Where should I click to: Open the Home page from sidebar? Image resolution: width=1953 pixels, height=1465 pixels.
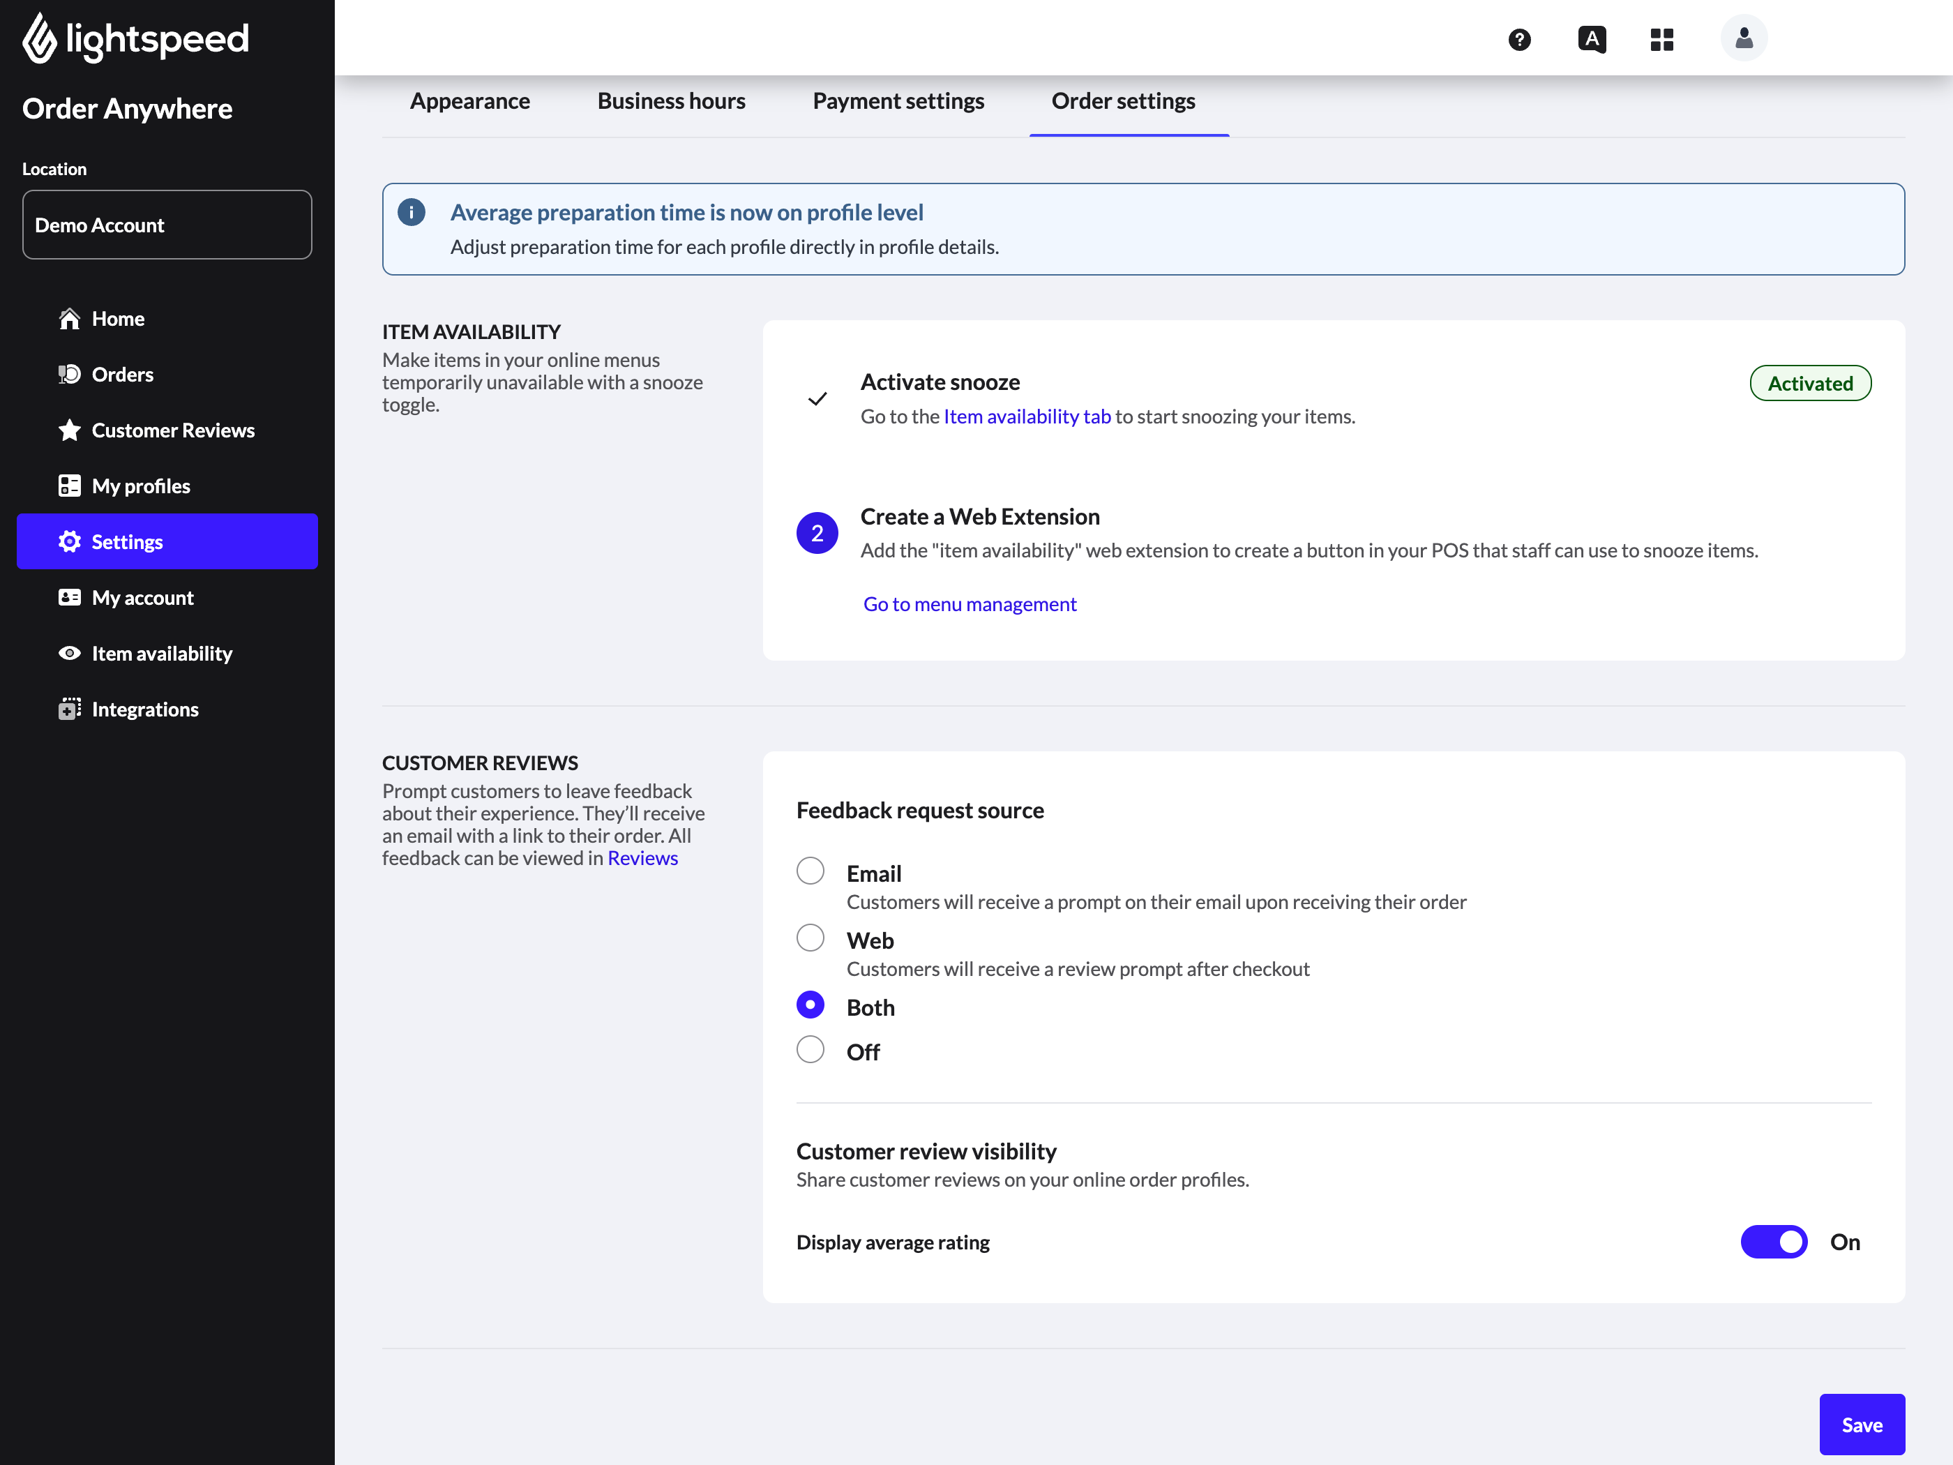pyautogui.click(x=117, y=319)
